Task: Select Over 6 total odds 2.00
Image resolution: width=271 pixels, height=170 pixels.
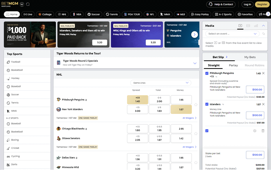Action: (159, 100)
